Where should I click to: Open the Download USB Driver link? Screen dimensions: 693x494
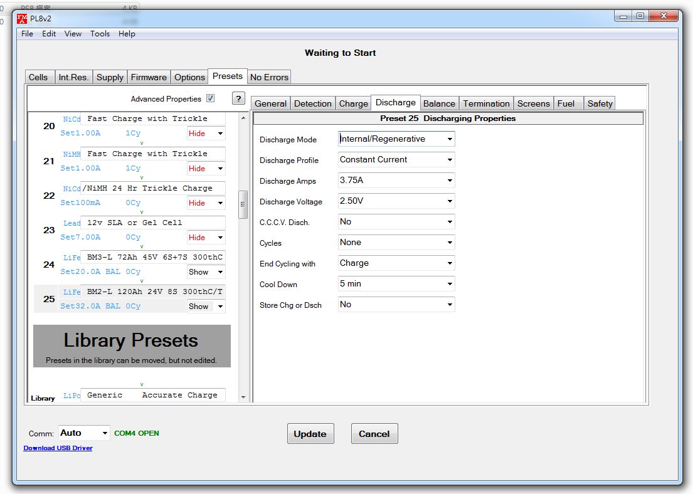point(58,448)
